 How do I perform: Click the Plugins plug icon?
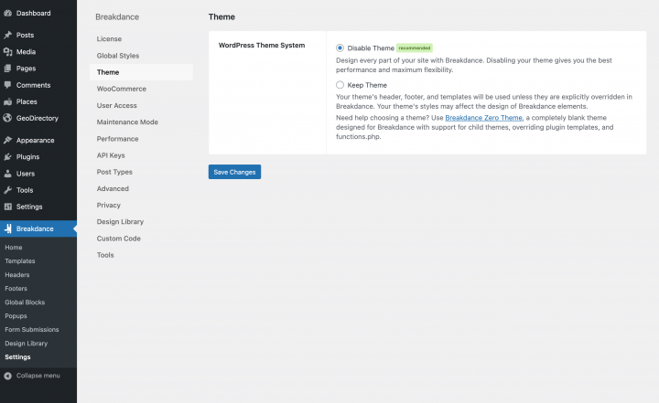8,157
